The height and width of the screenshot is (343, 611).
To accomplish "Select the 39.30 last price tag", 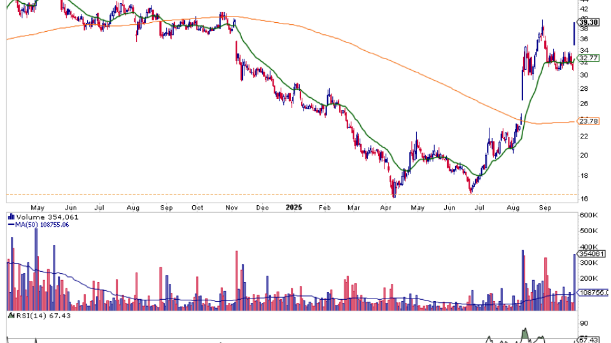I will [589, 21].
